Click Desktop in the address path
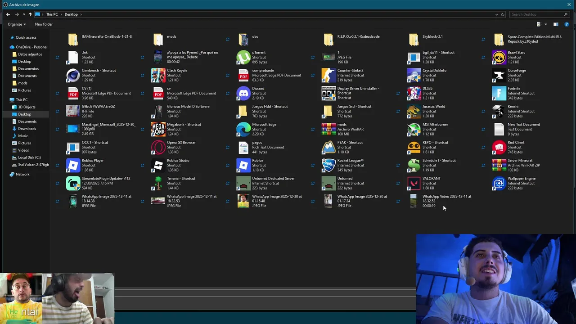 pos(71,14)
